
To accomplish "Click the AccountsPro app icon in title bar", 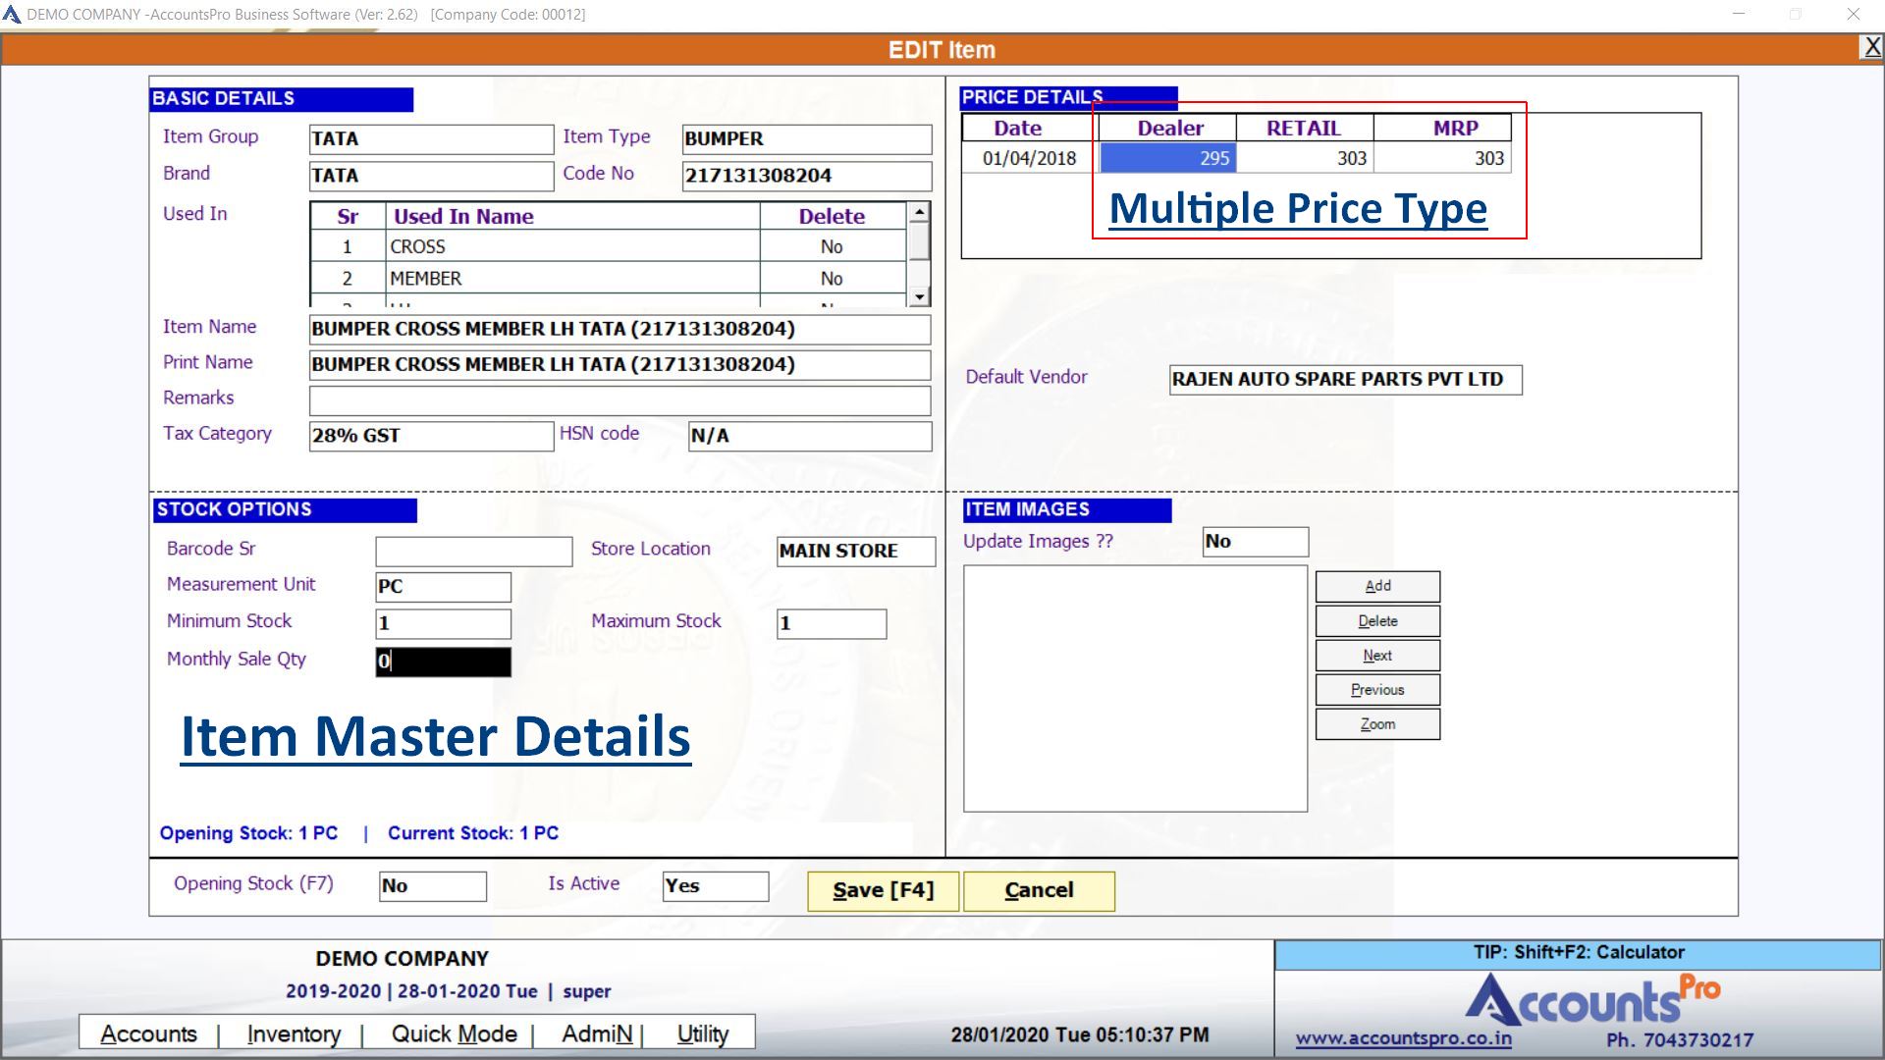I will [x=12, y=15].
